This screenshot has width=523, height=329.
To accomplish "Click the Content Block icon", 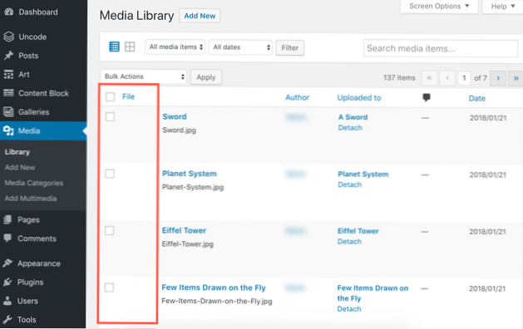I will 8,93.
